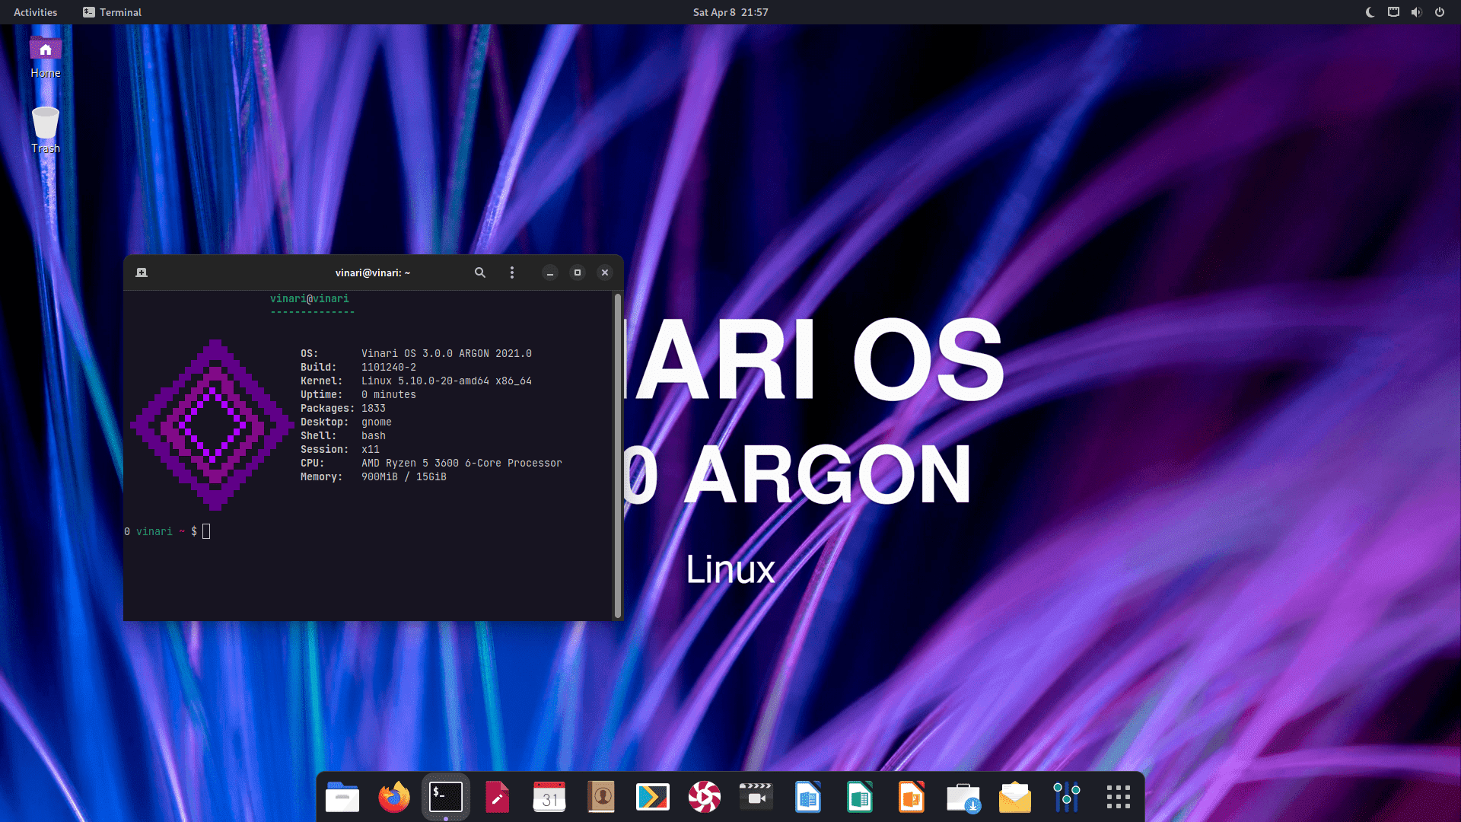Viewport: 1461px width, 822px height.
Task: Open the Calendar app showing 31
Action: click(x=549, y=797)
